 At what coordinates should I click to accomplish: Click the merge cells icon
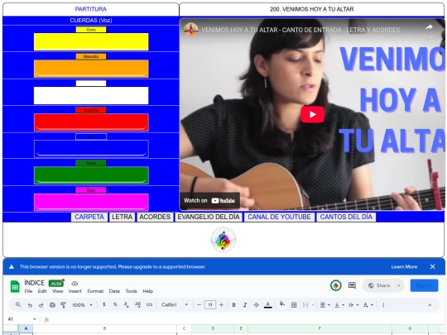pyautogui.click(x=305, y=304)
